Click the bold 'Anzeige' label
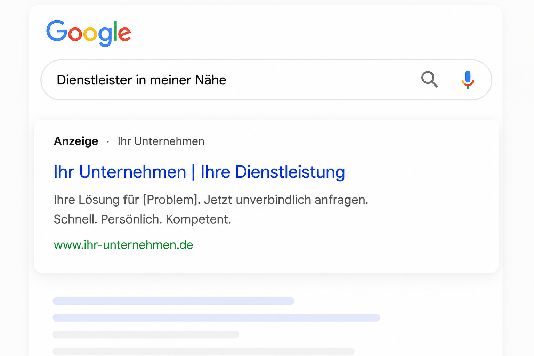The image size is (534, 356). 76,141
